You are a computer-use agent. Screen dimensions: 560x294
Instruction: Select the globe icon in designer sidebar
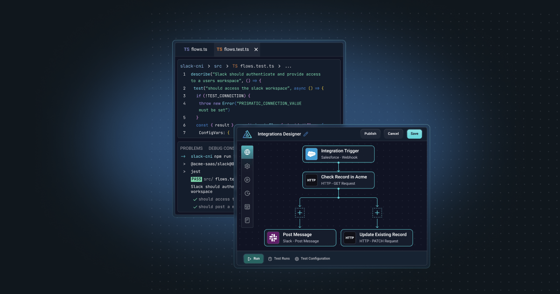247,152
